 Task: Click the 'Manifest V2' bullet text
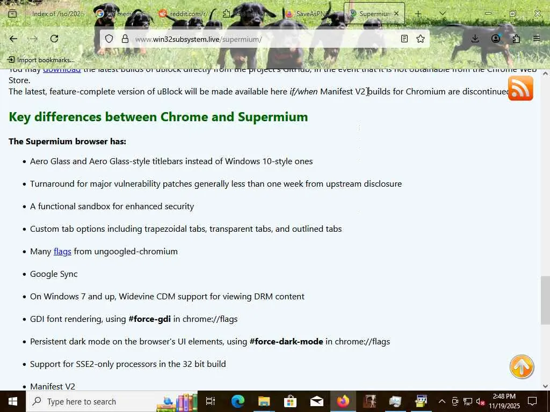pyautogui.click(x=53, y=386)
